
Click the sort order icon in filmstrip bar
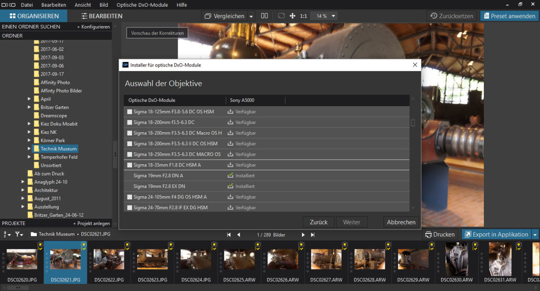coord(7,234)
